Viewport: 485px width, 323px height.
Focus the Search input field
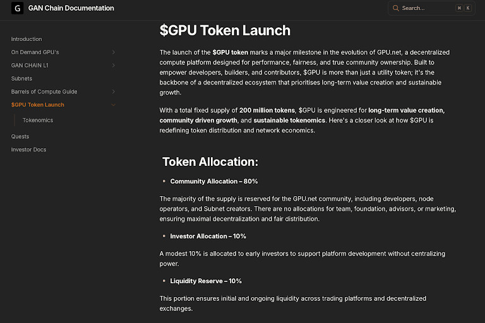pos(431,8)
